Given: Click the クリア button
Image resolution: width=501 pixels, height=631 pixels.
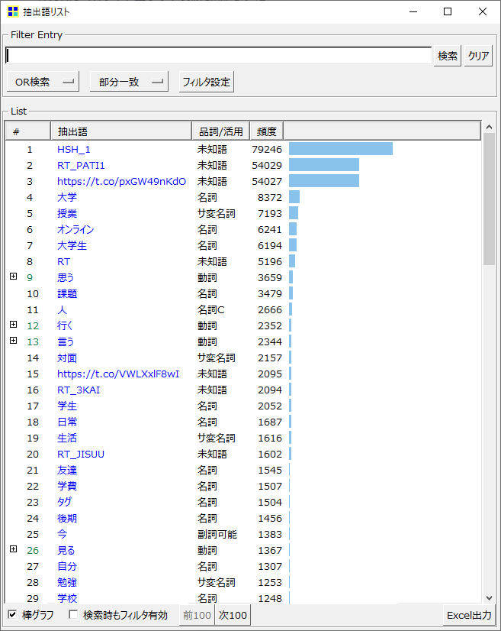Looking at the screenshot, I should [478, 56].
